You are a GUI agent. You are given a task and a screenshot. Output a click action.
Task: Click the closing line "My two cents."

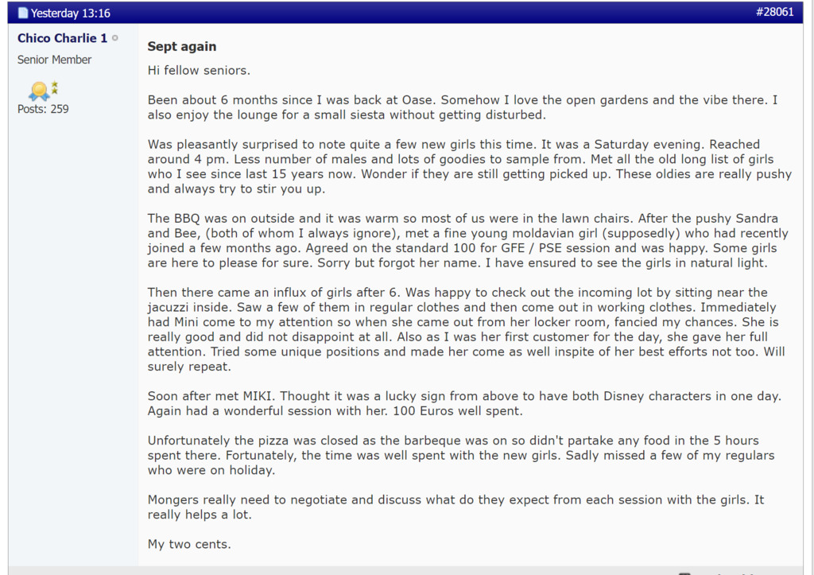pyautogui.click(x=189, y=544)
